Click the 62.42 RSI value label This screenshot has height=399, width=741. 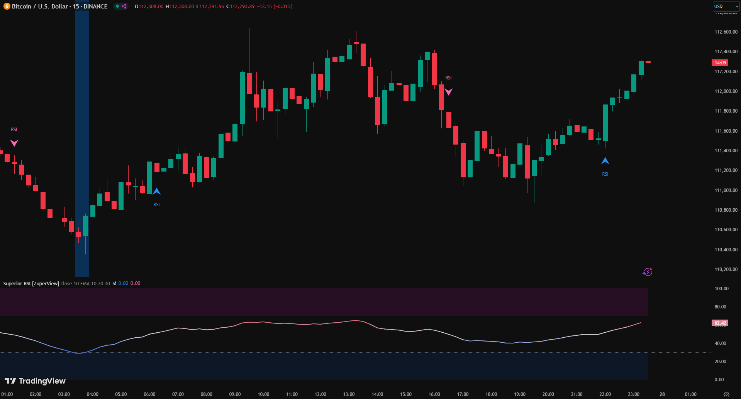coord(720,323)
